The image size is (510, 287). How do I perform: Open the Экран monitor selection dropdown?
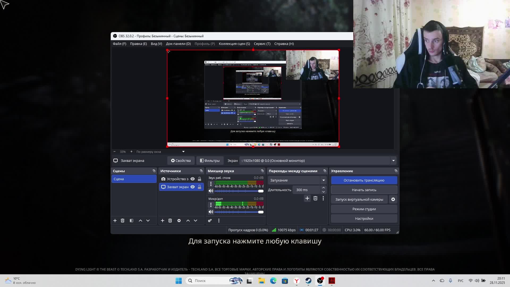click(393, 161)
